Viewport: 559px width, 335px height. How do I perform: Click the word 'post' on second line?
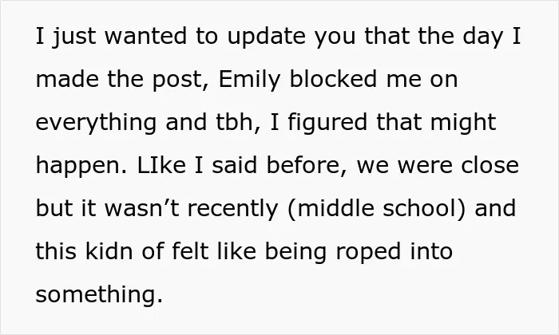(x=177, y=80)
